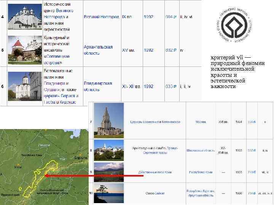The width and height of the screenshot is (274, 205).
Task: Click the XII-XIII вв. date in row 6
Action: [x=131, y=87]
